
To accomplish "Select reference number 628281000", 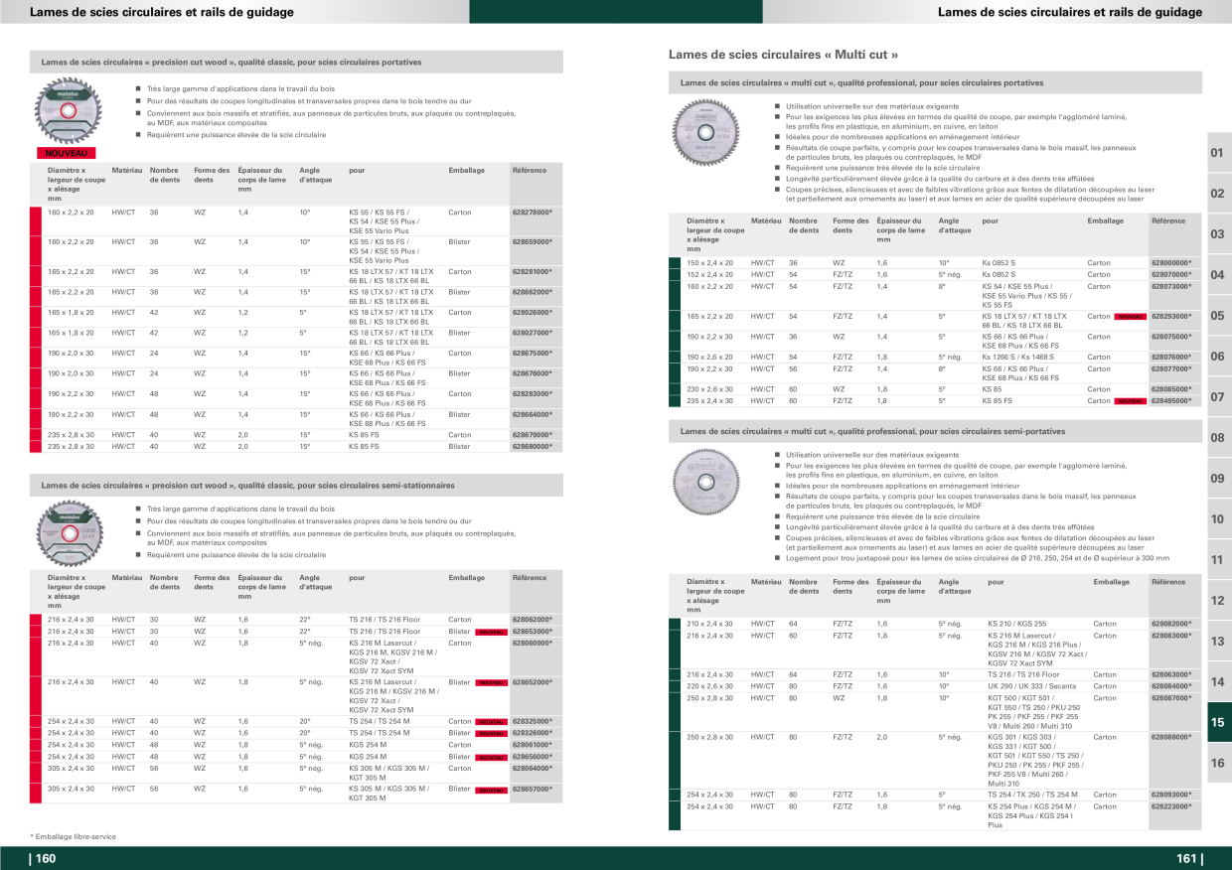I will pyautogui.click(x=533, y=271).
